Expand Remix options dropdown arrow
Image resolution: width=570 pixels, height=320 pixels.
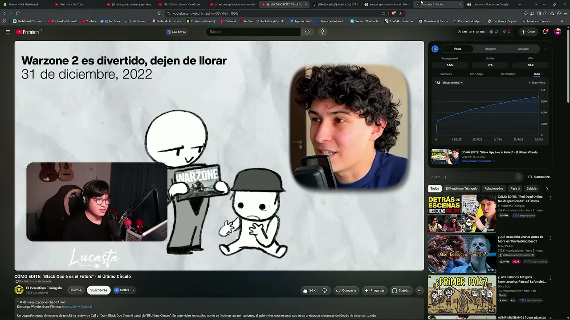coord(133,290)
